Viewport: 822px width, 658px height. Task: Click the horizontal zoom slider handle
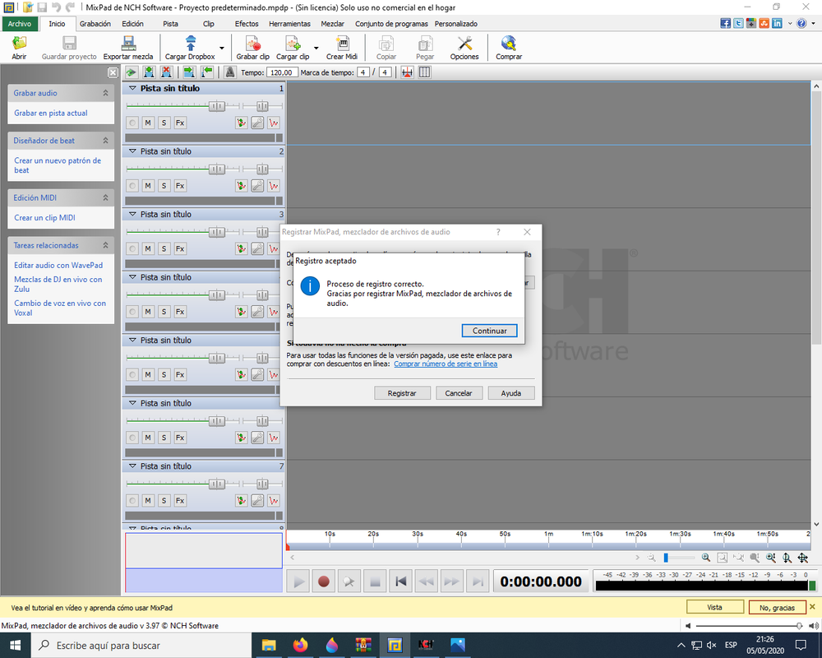point(666,558)
